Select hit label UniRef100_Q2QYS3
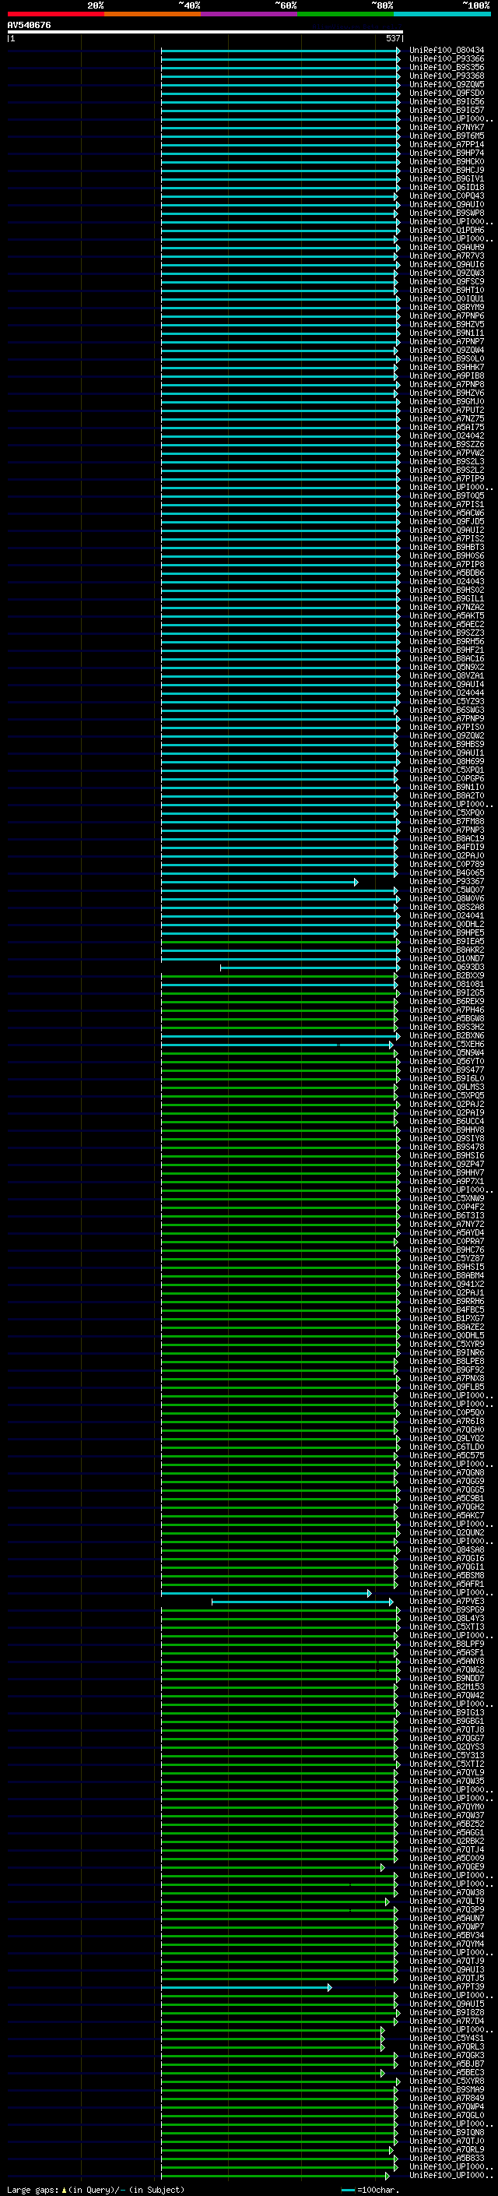Image resolution: width=498 pixels, height=2196 pixels. [x=446, y=1747]
